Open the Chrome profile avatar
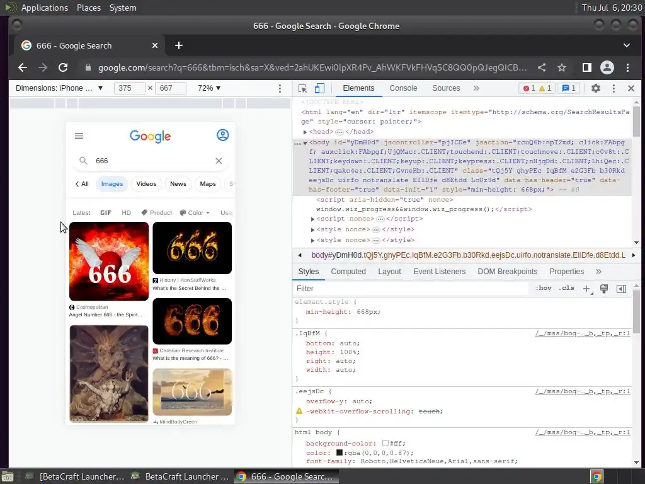This screenshot has width=645, height=484. click(x=607, y=67)
